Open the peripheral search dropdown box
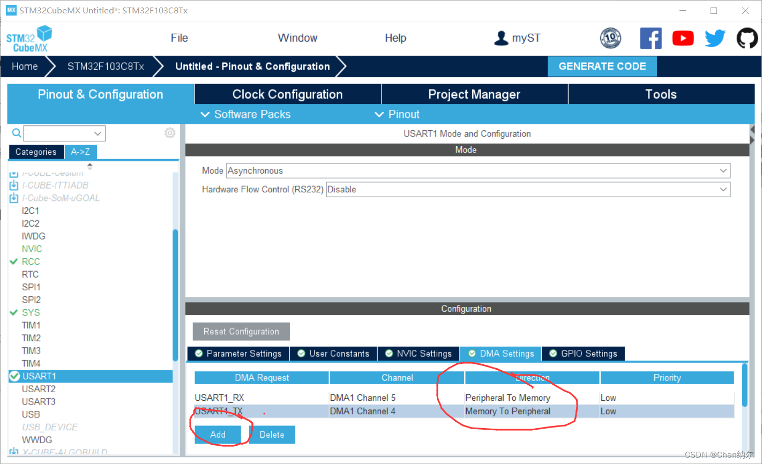 [64, 133]
